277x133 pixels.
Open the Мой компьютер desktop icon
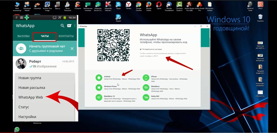tap(17, 6)
